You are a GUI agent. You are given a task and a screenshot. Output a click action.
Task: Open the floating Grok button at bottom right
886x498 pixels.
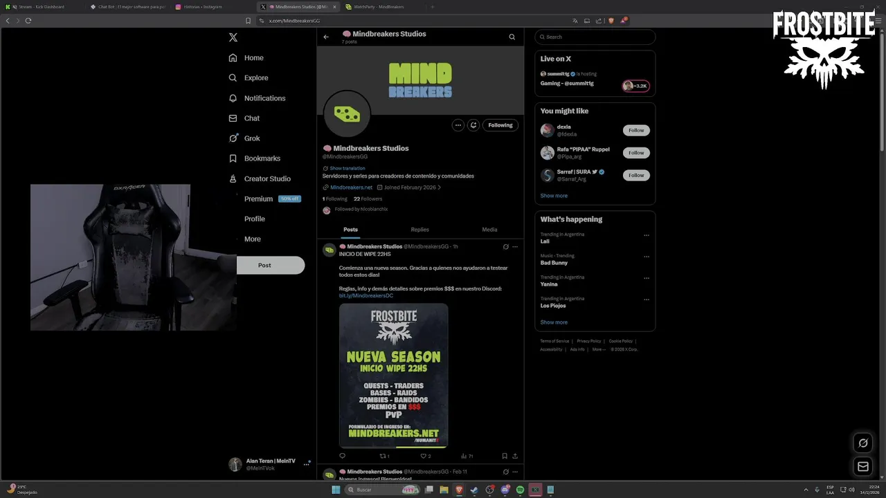(x=863, y=443)
